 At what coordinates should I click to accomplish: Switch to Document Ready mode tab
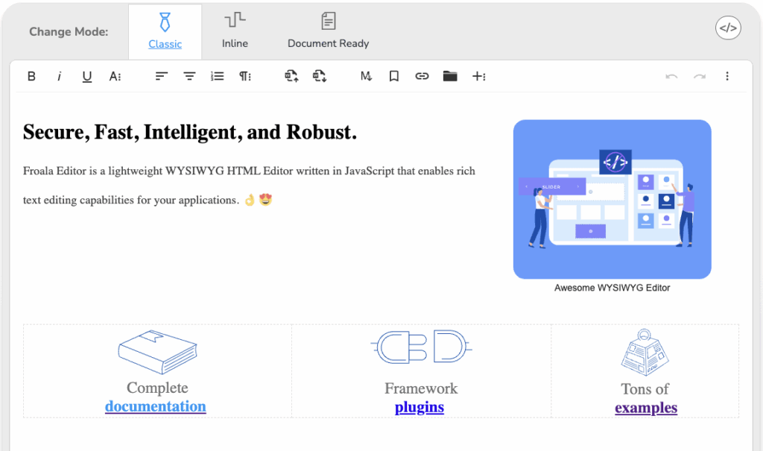[328, 31]
